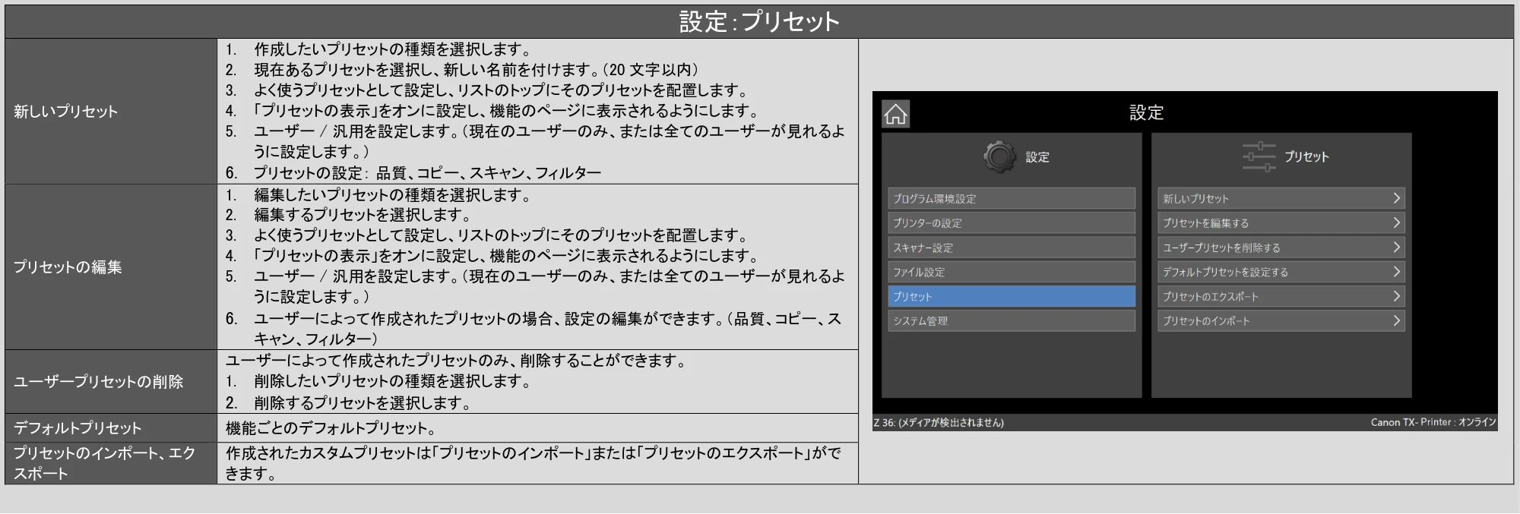Click the プリセットの設定: 品質、コピー step text
The image size is (1520, 514).
pos(427,173)
